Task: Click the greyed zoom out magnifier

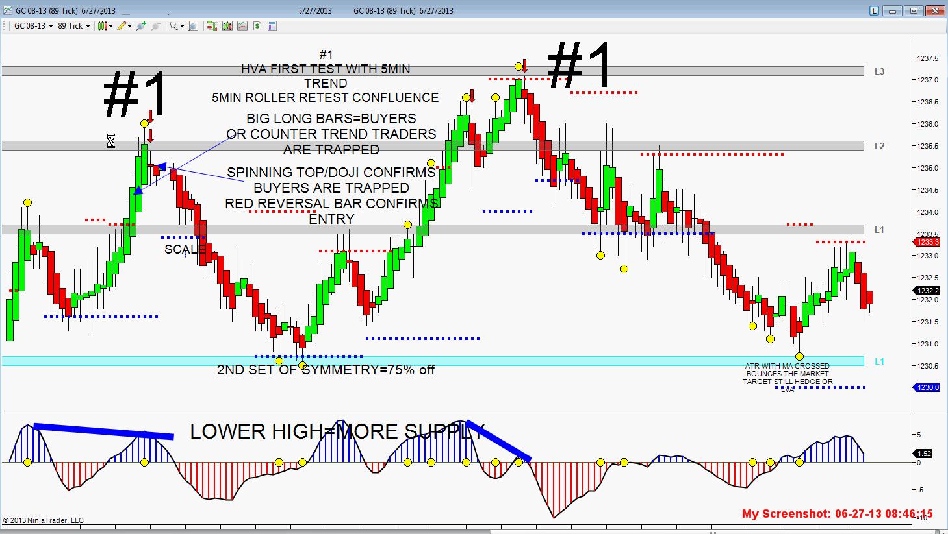Action: coord(156,26)
